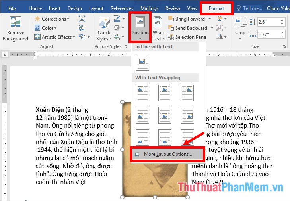Click the Send Backward button
The image size is (290, 201).
(187, 28)
